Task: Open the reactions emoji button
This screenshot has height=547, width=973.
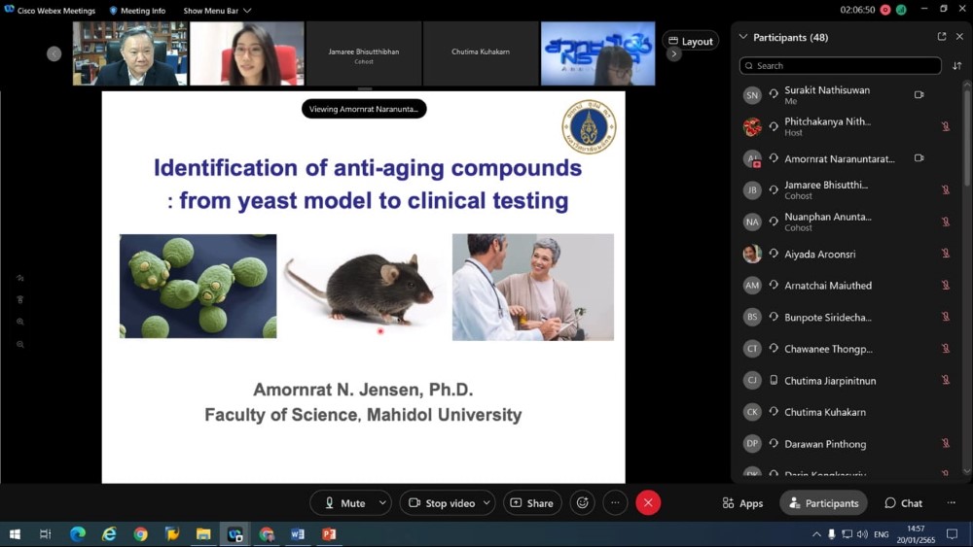Action: (x=582, y=502)
